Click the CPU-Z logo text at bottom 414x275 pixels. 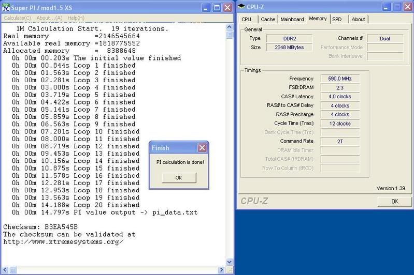click(x=254, y=201)
